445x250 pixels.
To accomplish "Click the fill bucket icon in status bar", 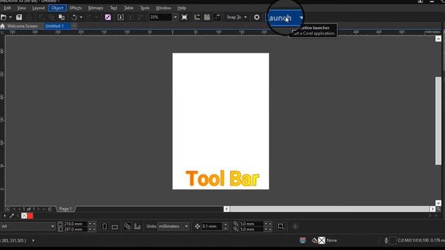I will coord(314,240).
